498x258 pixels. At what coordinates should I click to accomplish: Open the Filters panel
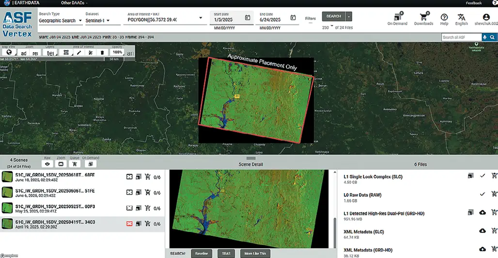tap(310, 19)
